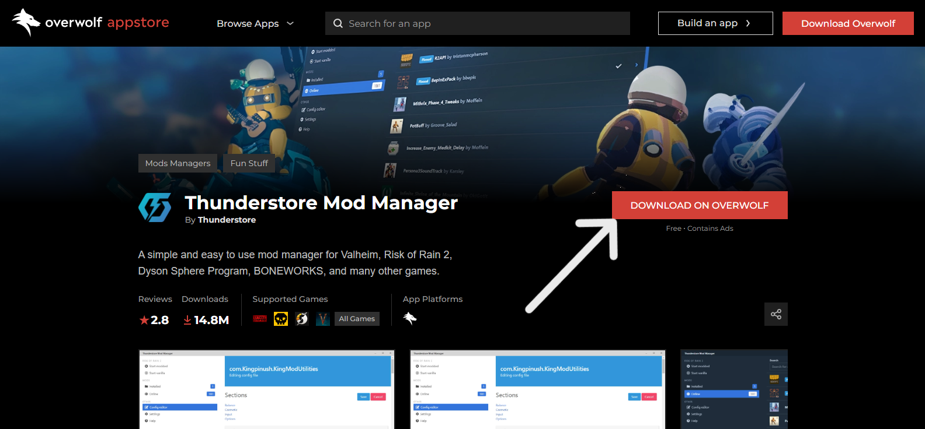925x429 pixels.
Task: Open the Fun Stuff category tag
Action: (249, 163)
